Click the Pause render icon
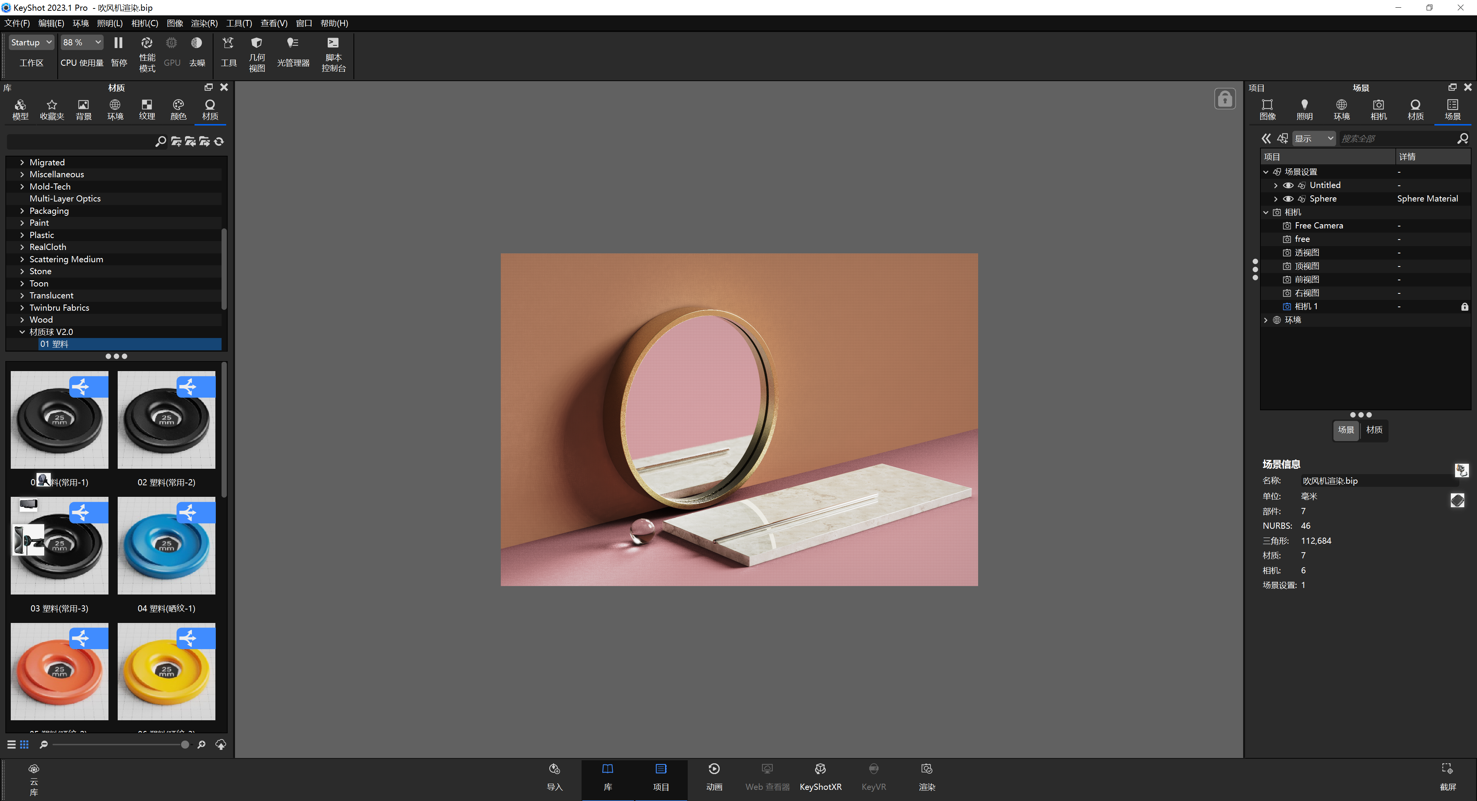The height and width of the screenshot is (801, 1477). (118, 43)
